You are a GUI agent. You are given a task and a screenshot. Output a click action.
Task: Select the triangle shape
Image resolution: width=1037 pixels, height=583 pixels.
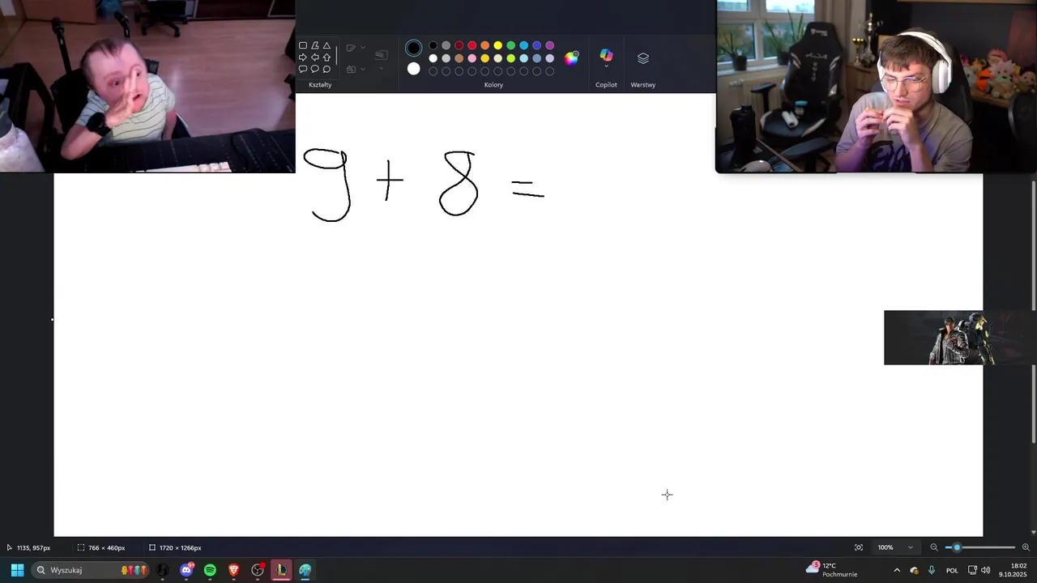pyautogui.click(x=326, y=46)
